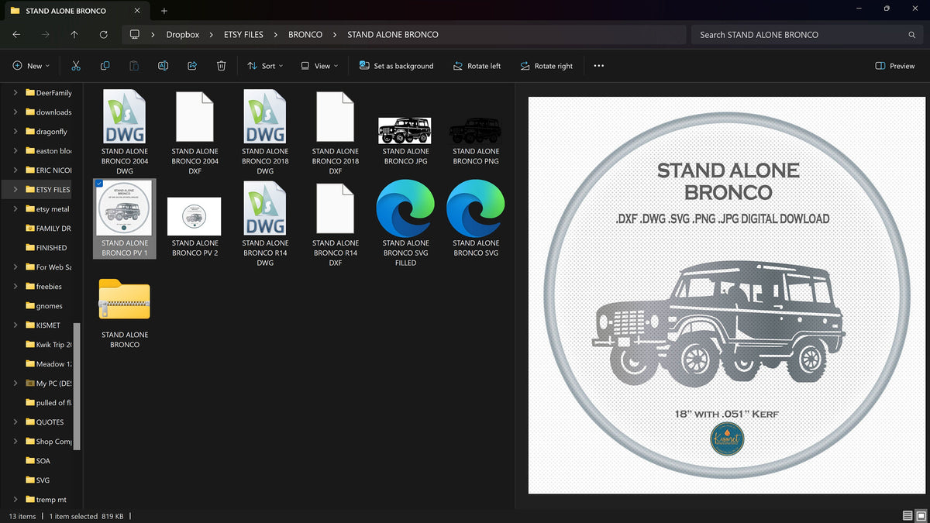Open the dragonfly folder in sidebar
Viewport: 930px width, 523px height.
tap(48, 131)
